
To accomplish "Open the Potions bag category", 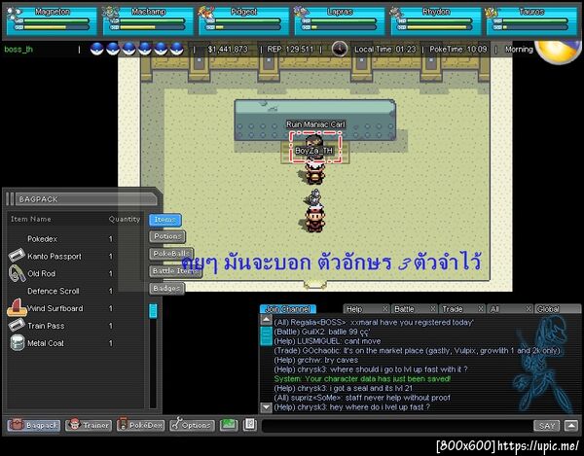I will coord(167,236).
